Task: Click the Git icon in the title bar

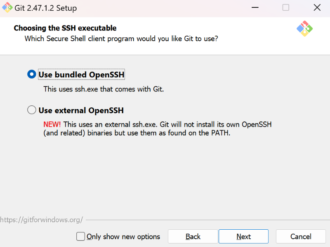Action: [x=7, y=7]
